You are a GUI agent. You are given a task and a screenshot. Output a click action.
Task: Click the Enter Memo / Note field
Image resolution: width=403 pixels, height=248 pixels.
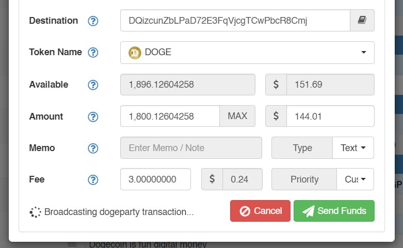tap(191, 147)
